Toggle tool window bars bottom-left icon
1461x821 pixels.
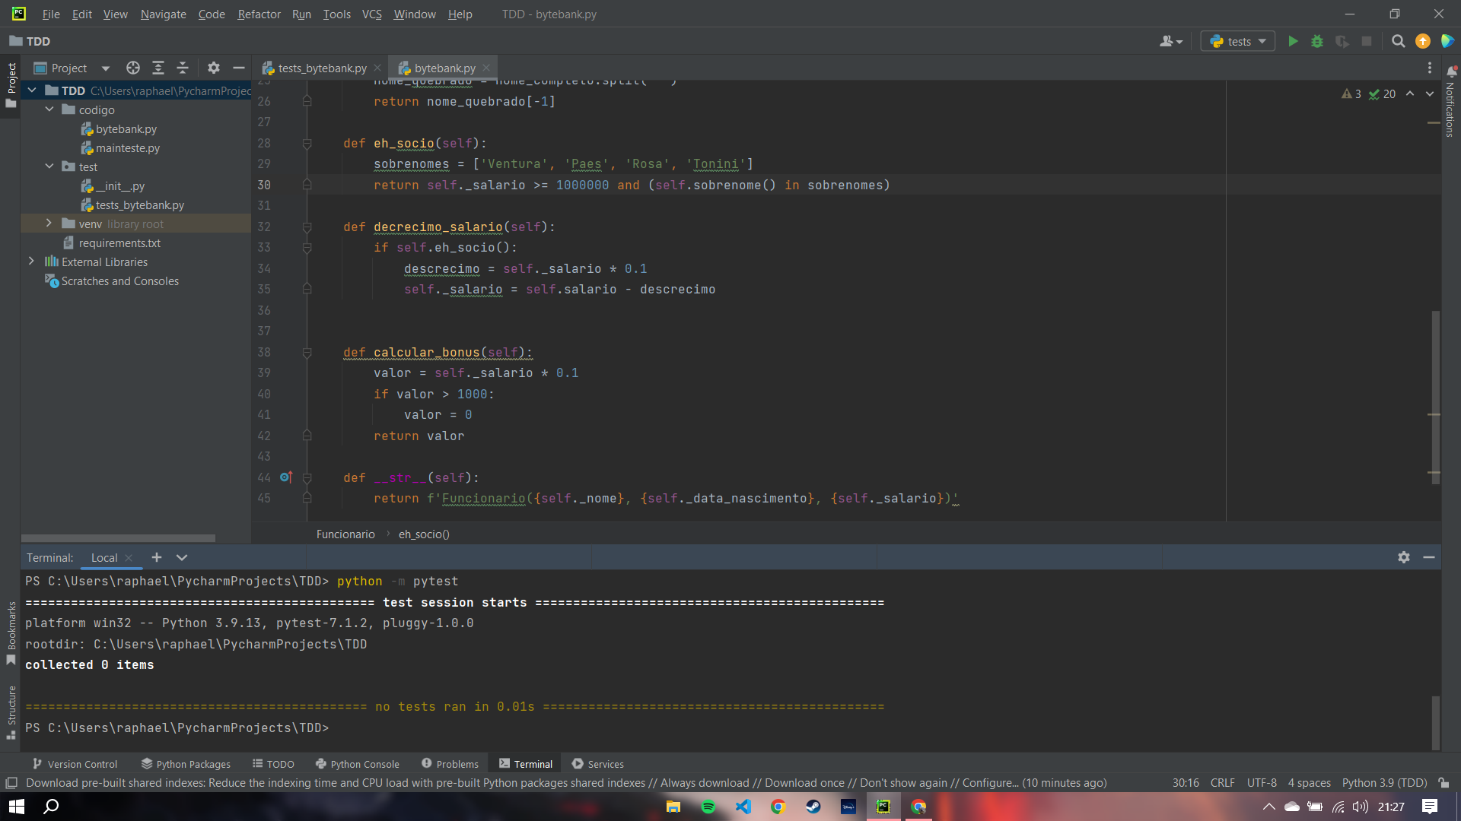[x=11, y=783]
